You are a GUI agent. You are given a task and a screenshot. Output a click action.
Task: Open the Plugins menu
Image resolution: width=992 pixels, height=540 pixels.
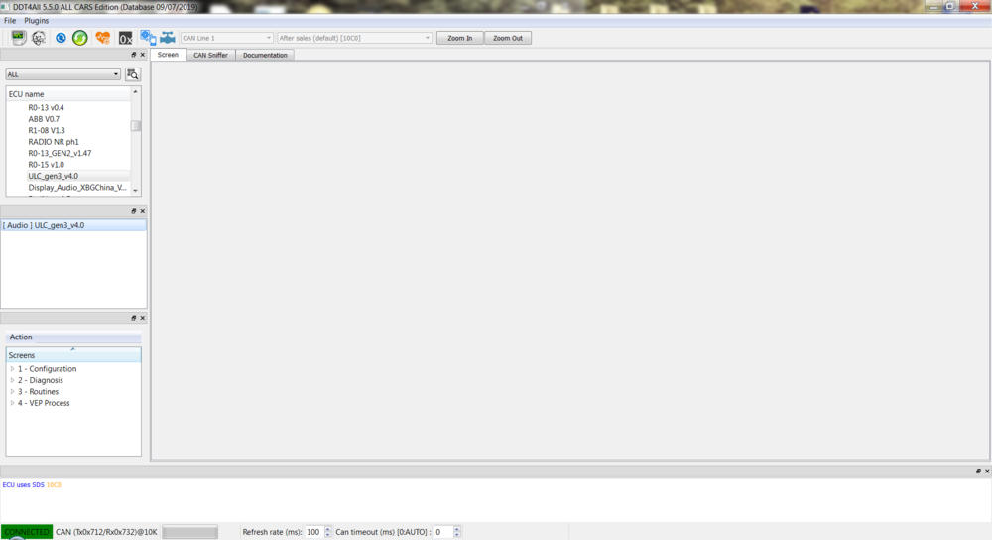coord(36,21)
